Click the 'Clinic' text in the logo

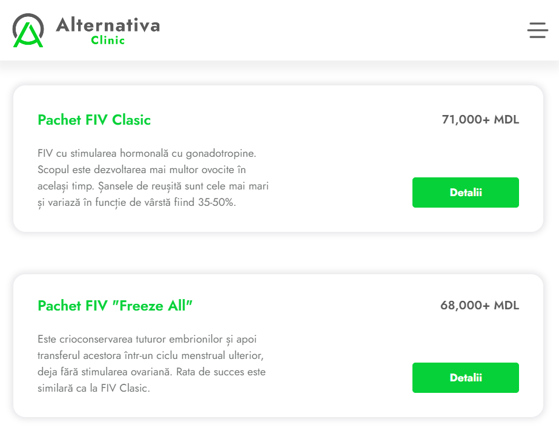109,41
